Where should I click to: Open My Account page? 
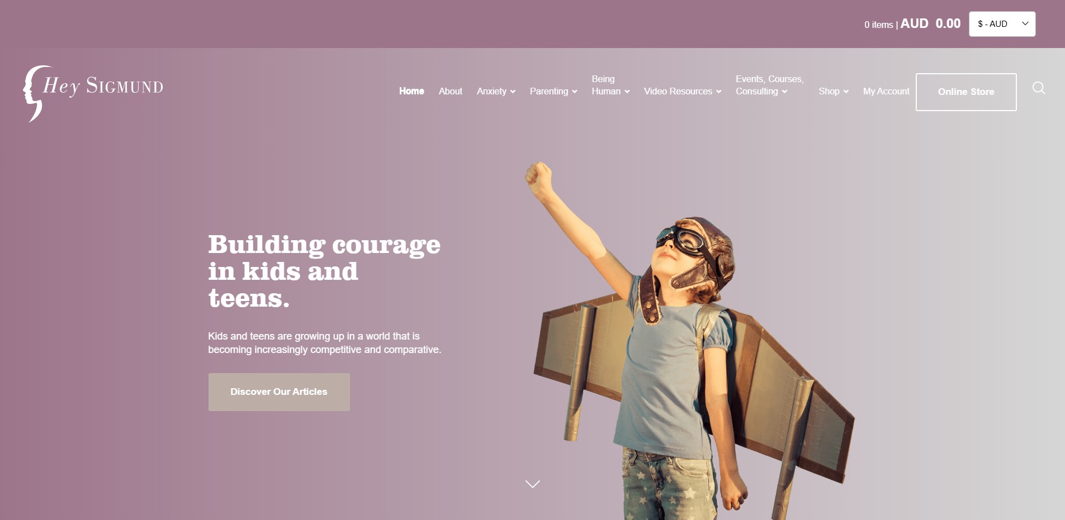[x=886, y=91]
